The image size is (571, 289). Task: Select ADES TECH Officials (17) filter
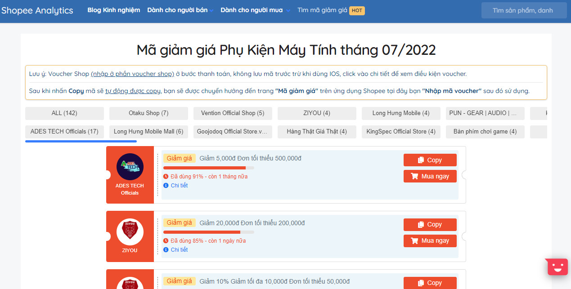64,132
